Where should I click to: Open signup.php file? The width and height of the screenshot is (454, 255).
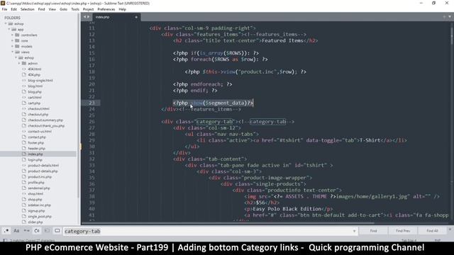pos(36,211)
